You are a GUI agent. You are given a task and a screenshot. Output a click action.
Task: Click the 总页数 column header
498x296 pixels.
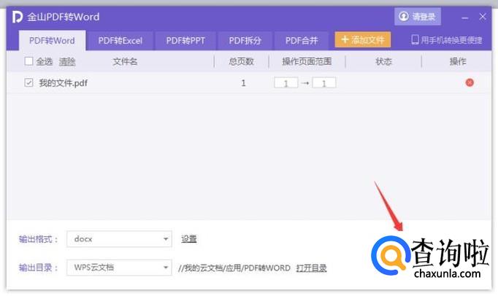(242, 61)
